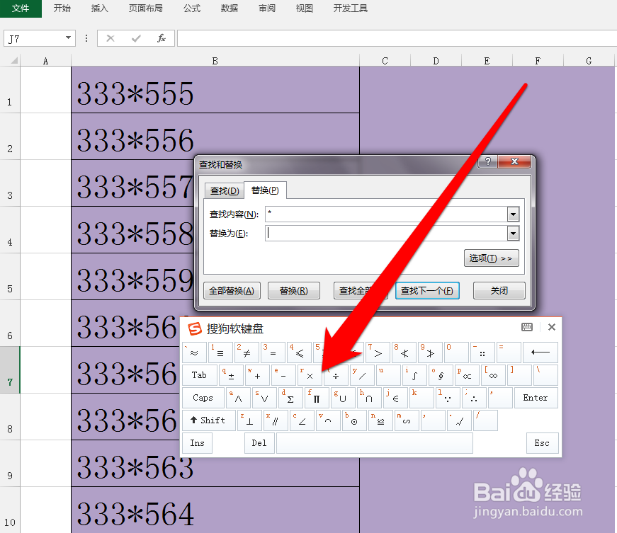Click the cancel X icon in formula bar
Image resolution: width=617 pixels, height=533 pixels.
[111, 38]
